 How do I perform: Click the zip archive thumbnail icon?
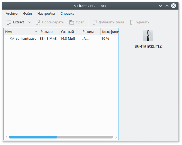coord(148,36)
